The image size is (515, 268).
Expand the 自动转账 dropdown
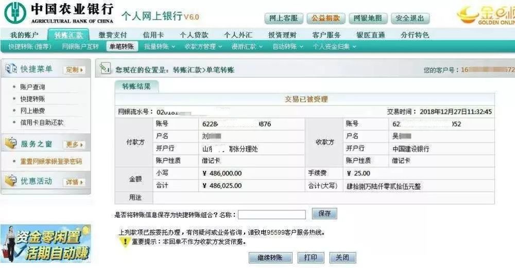(x=288, y=47)
